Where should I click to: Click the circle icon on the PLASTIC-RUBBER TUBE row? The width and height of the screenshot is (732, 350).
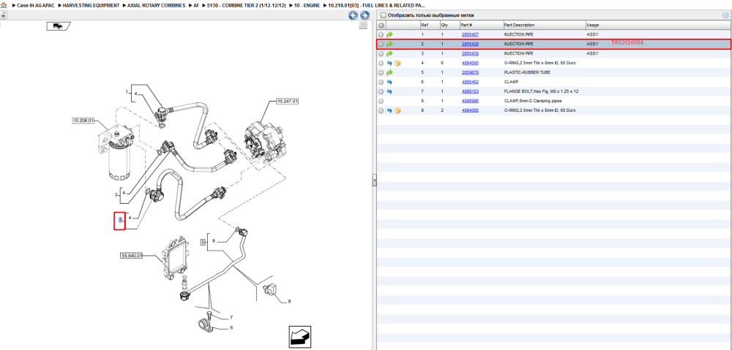(381, 72)
